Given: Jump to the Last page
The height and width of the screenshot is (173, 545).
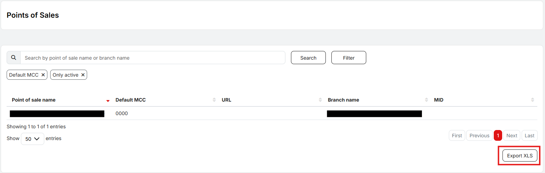Looking at the screenshot, I should tap(529, 136).
